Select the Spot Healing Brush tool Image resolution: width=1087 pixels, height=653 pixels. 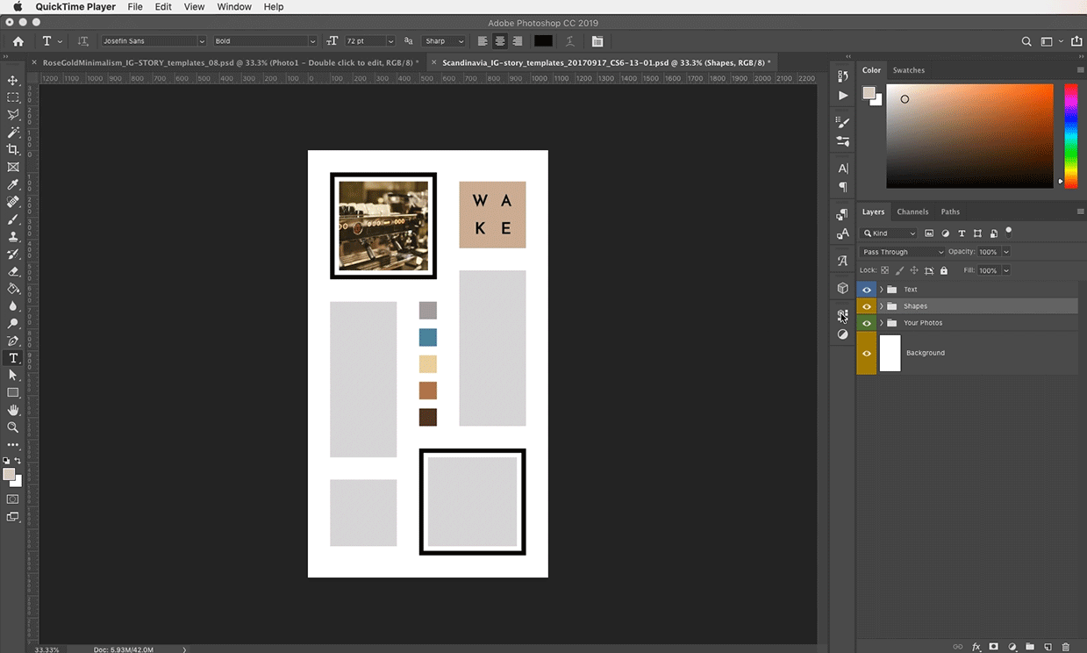click(13, 202)
